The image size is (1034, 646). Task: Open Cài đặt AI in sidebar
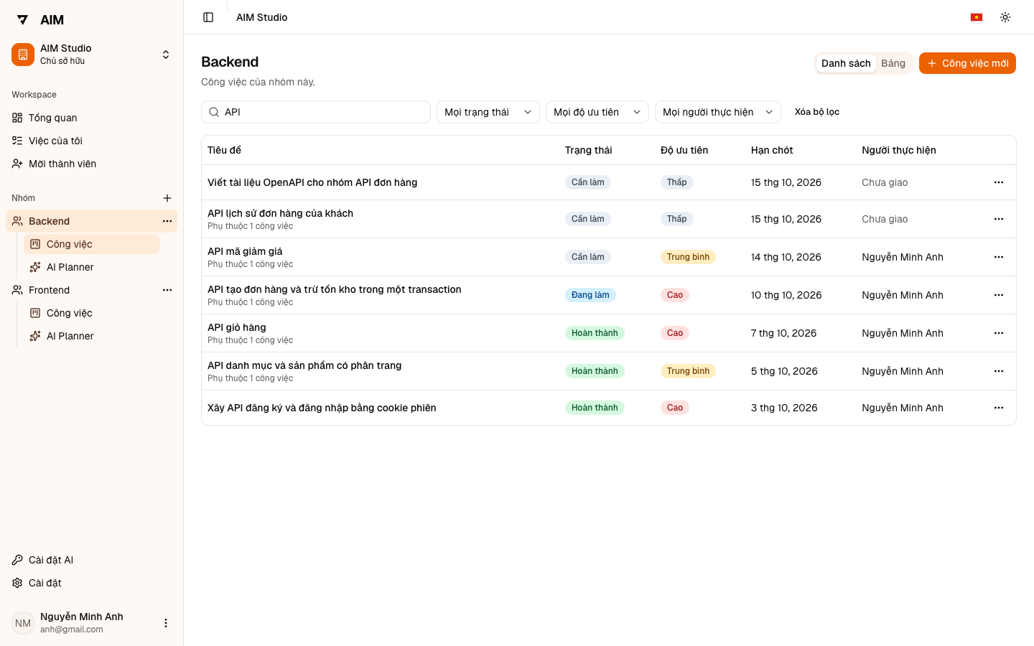click(x=92, y=560)
